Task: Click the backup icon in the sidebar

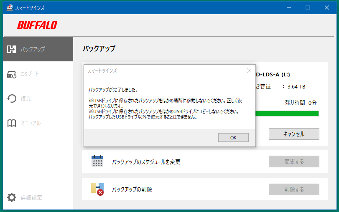Action: 12,49
